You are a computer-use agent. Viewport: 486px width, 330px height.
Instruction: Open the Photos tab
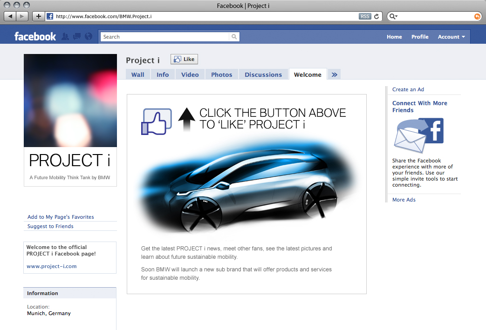pyautogui.click(x=221, y=74)
